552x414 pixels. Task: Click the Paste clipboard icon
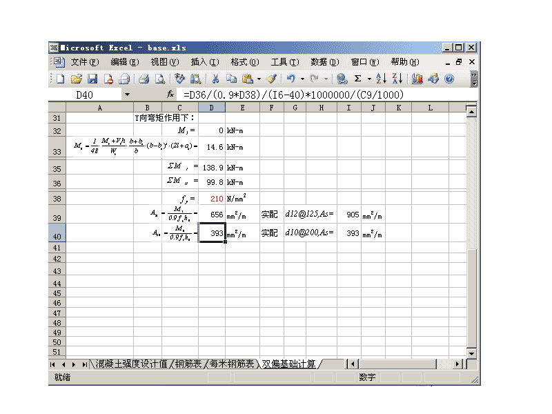[x=248, y=79]
